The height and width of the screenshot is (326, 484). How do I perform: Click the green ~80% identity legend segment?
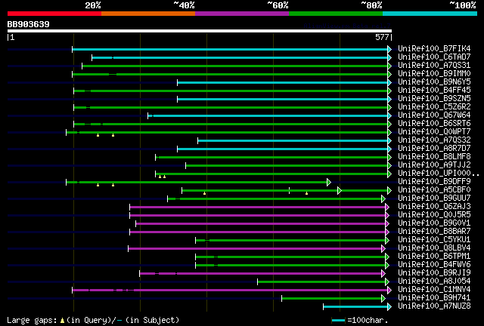[336, 14]
